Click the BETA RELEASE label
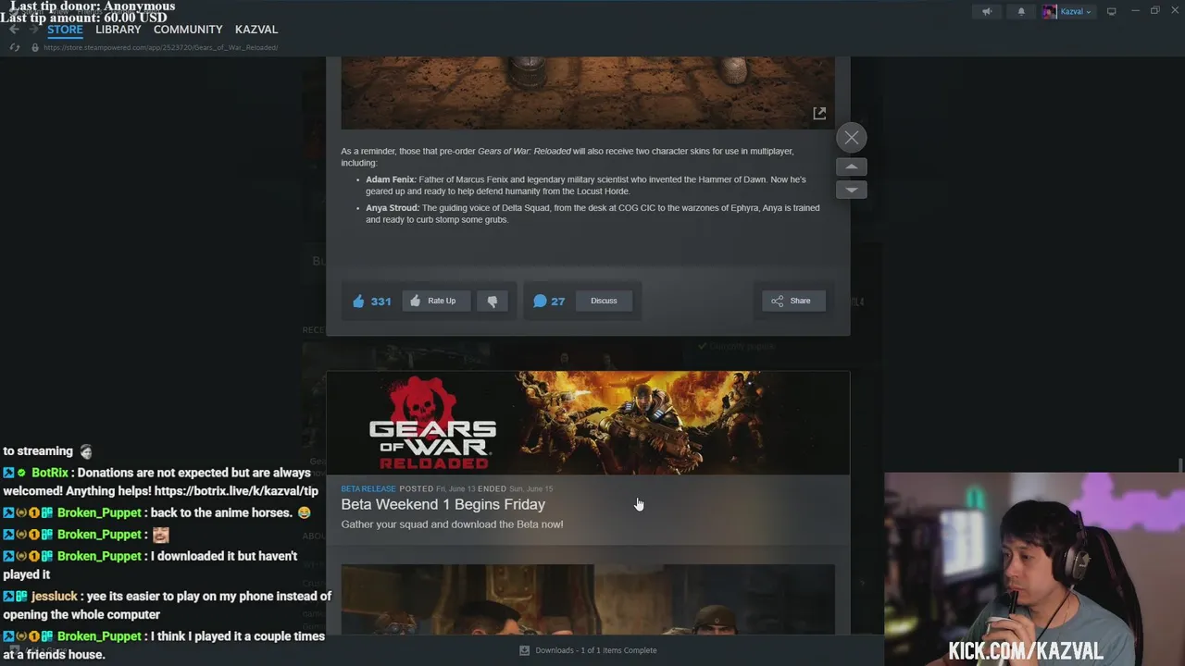Image resolution: width=1185 pixels, height=666 pixels. (x=368, y=488)
